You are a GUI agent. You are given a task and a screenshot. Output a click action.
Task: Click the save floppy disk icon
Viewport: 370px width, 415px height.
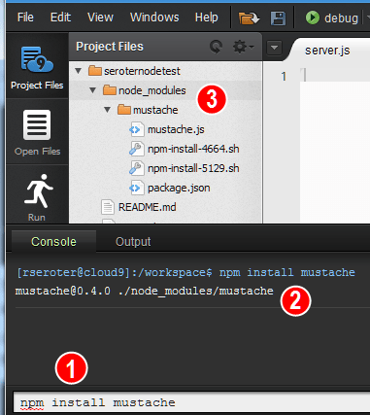point(278,18)
